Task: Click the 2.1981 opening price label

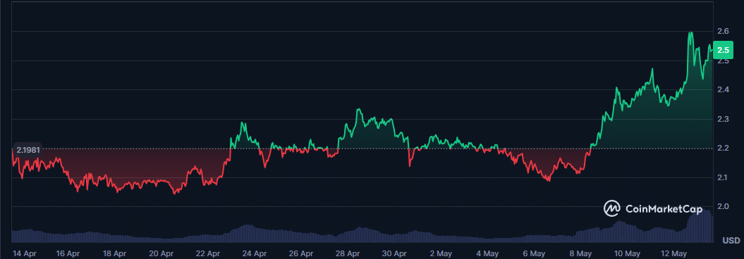Action: (x=28, y=151)
